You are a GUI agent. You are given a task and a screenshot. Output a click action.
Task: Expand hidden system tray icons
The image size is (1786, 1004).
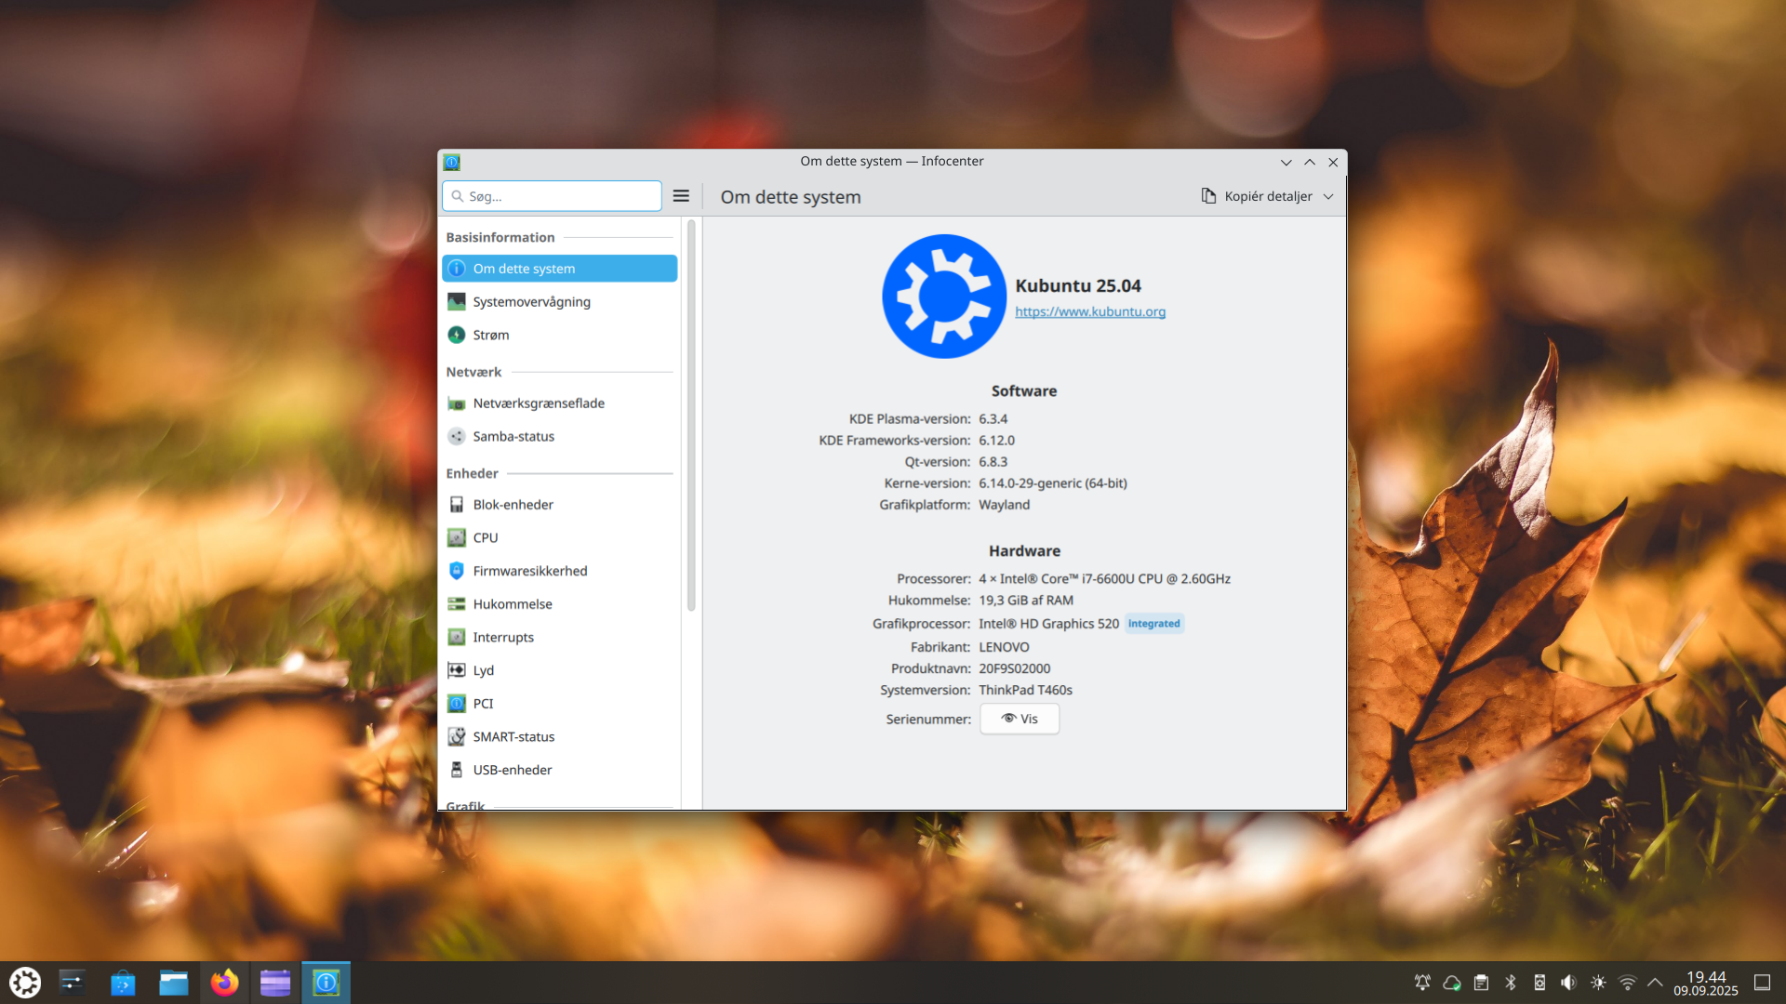tap(1655, 983)
